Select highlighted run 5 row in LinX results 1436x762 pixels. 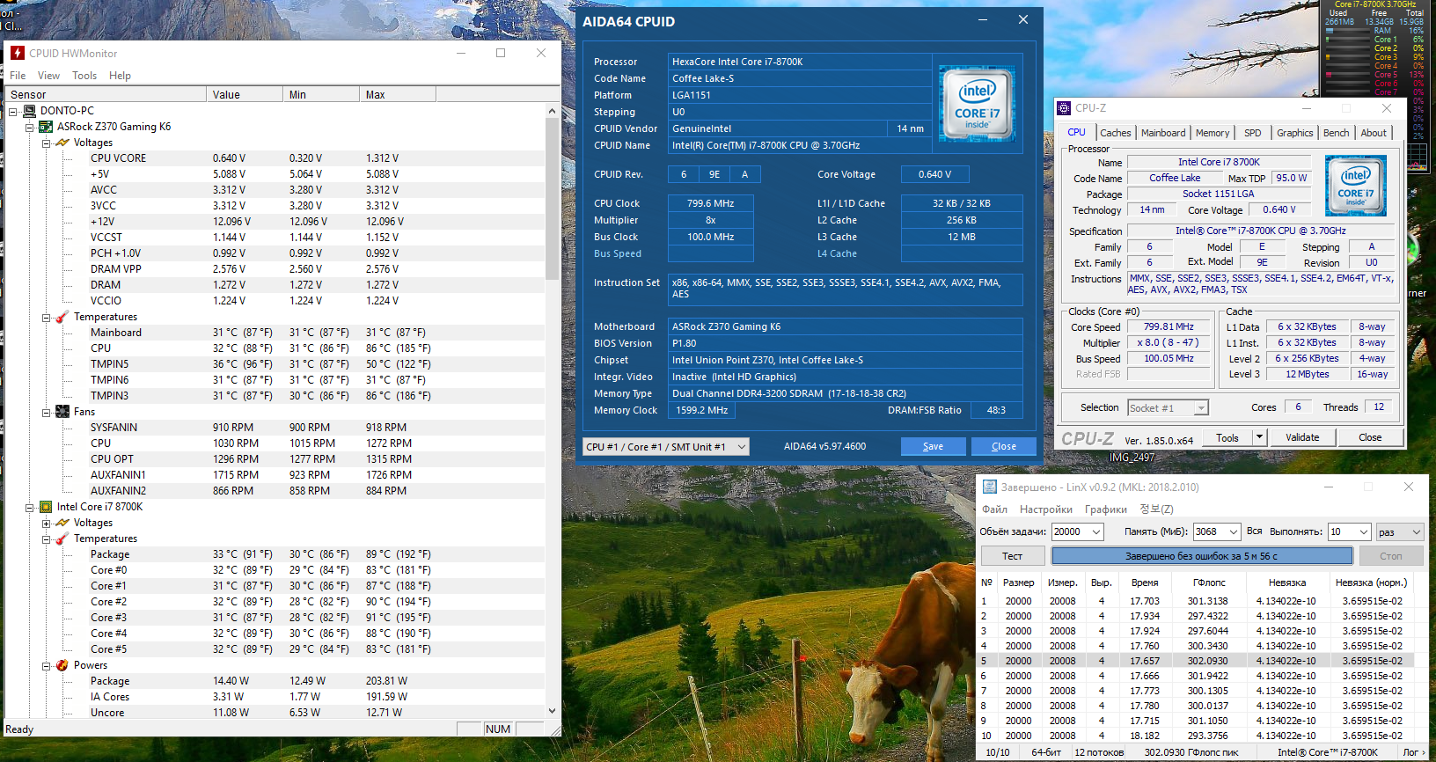tap(1196, 661)
